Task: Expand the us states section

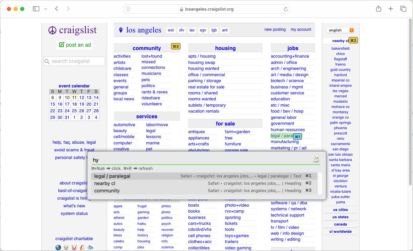Action: (340, 217)
